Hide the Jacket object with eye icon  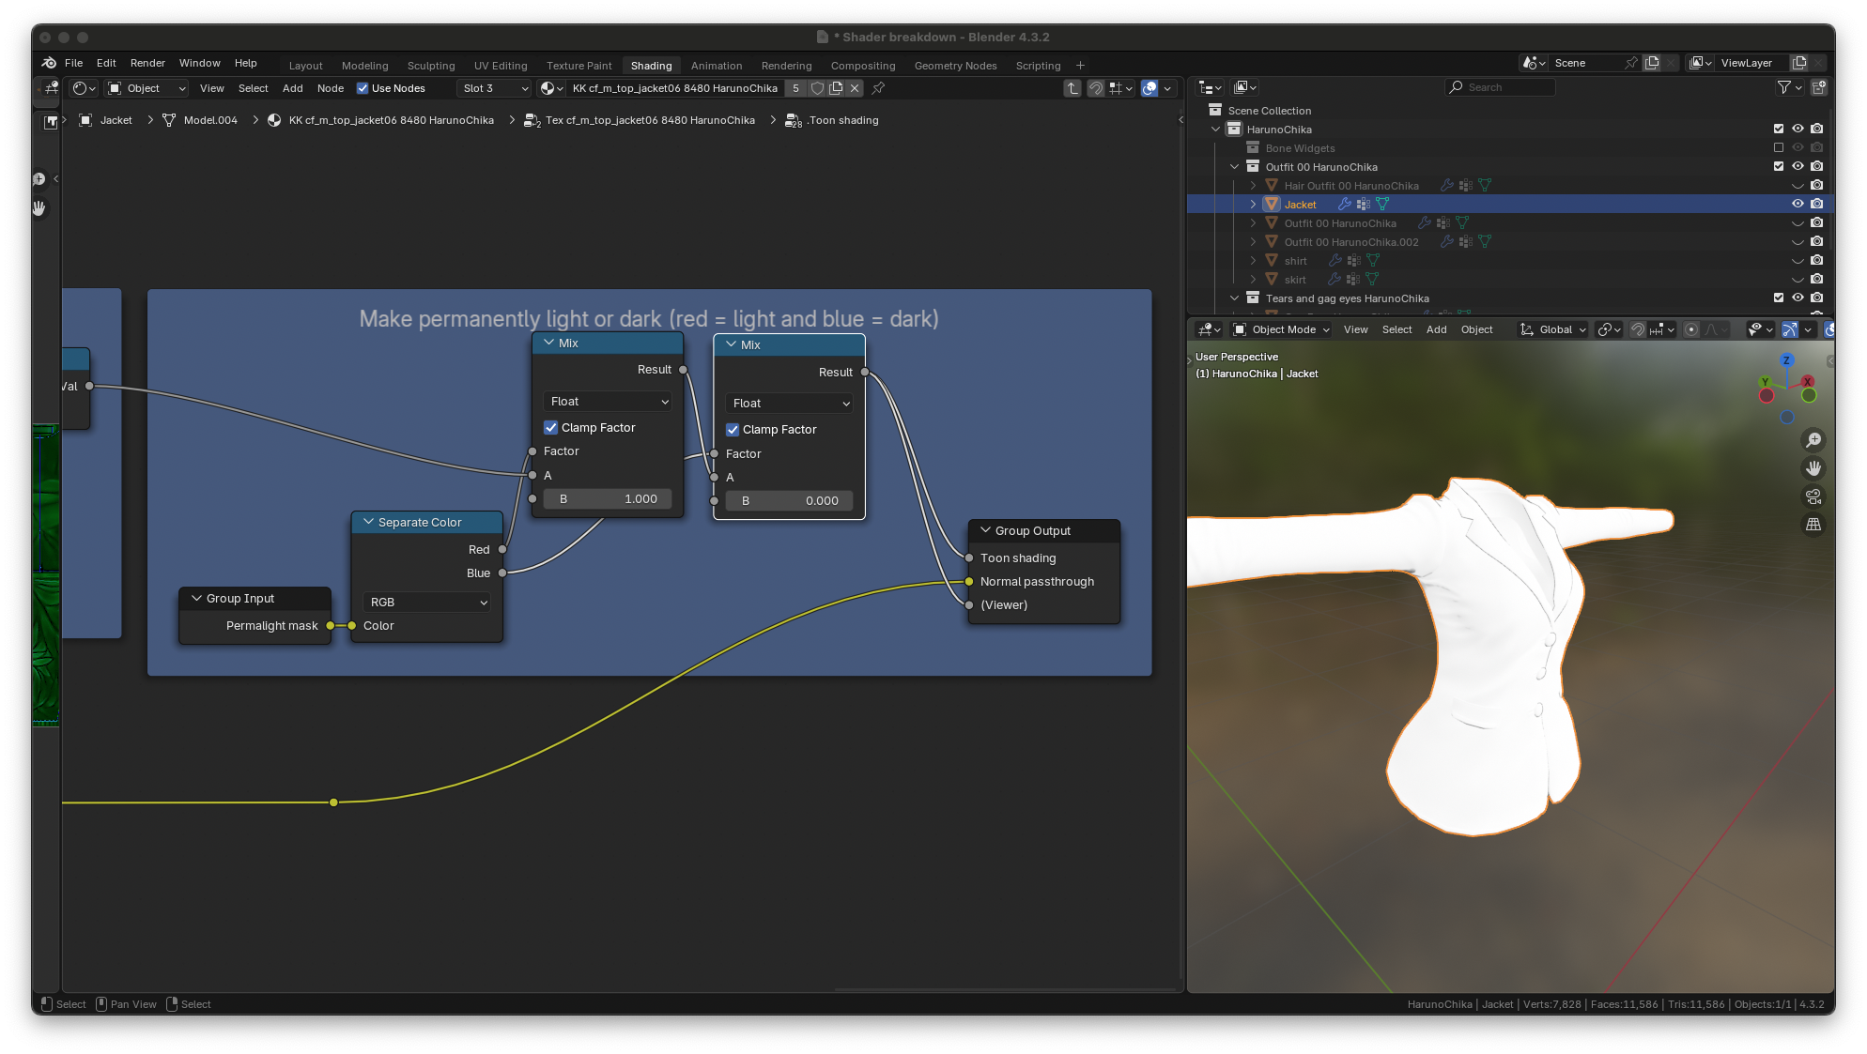[1798, 204]
